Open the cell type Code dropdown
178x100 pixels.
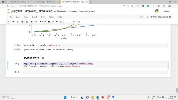tap(67, 22)
